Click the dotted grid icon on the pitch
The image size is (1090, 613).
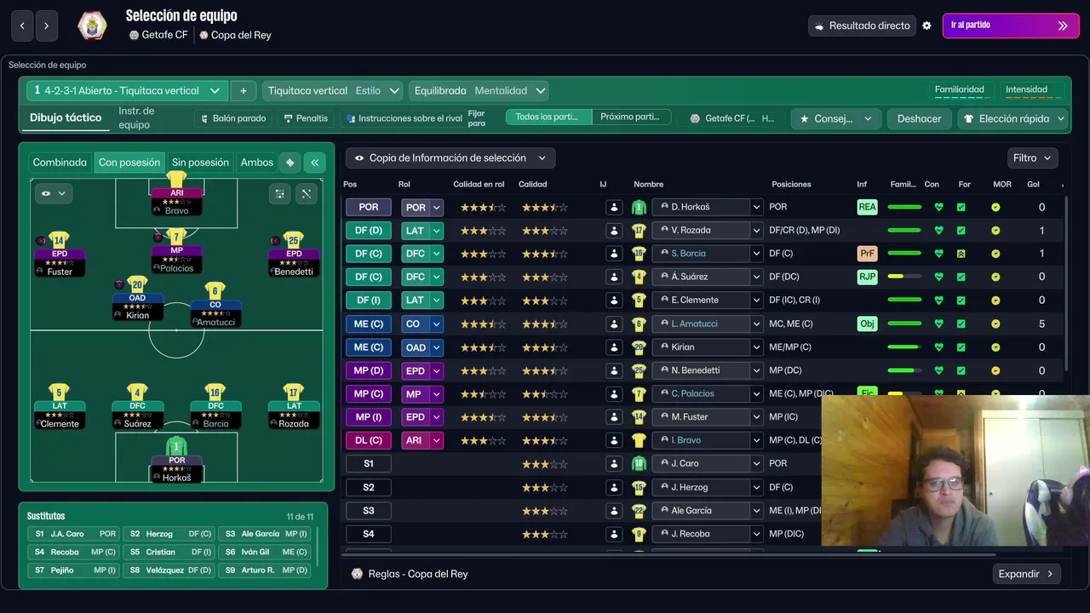[x=280, y=194]
